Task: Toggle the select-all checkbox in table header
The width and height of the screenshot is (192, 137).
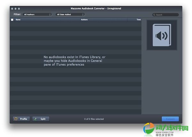Action: (x=12, y=20)
